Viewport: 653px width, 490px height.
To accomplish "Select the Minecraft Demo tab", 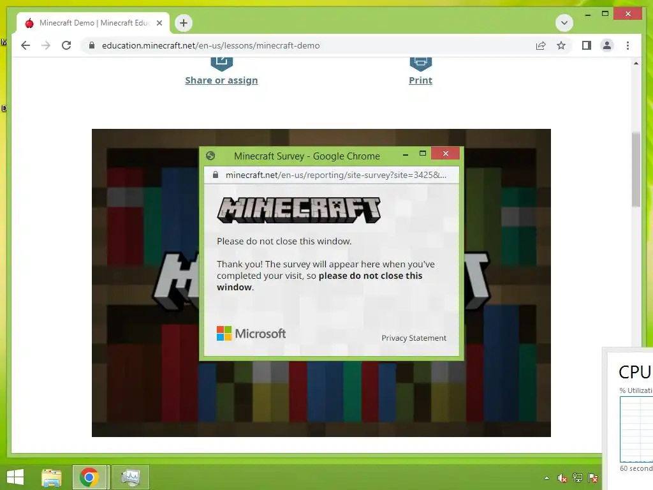I will click(x=93, y=23).
